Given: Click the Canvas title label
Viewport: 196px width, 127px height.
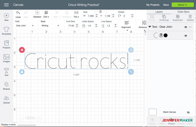Looking at the screenshot, I should tap(18, 5).
